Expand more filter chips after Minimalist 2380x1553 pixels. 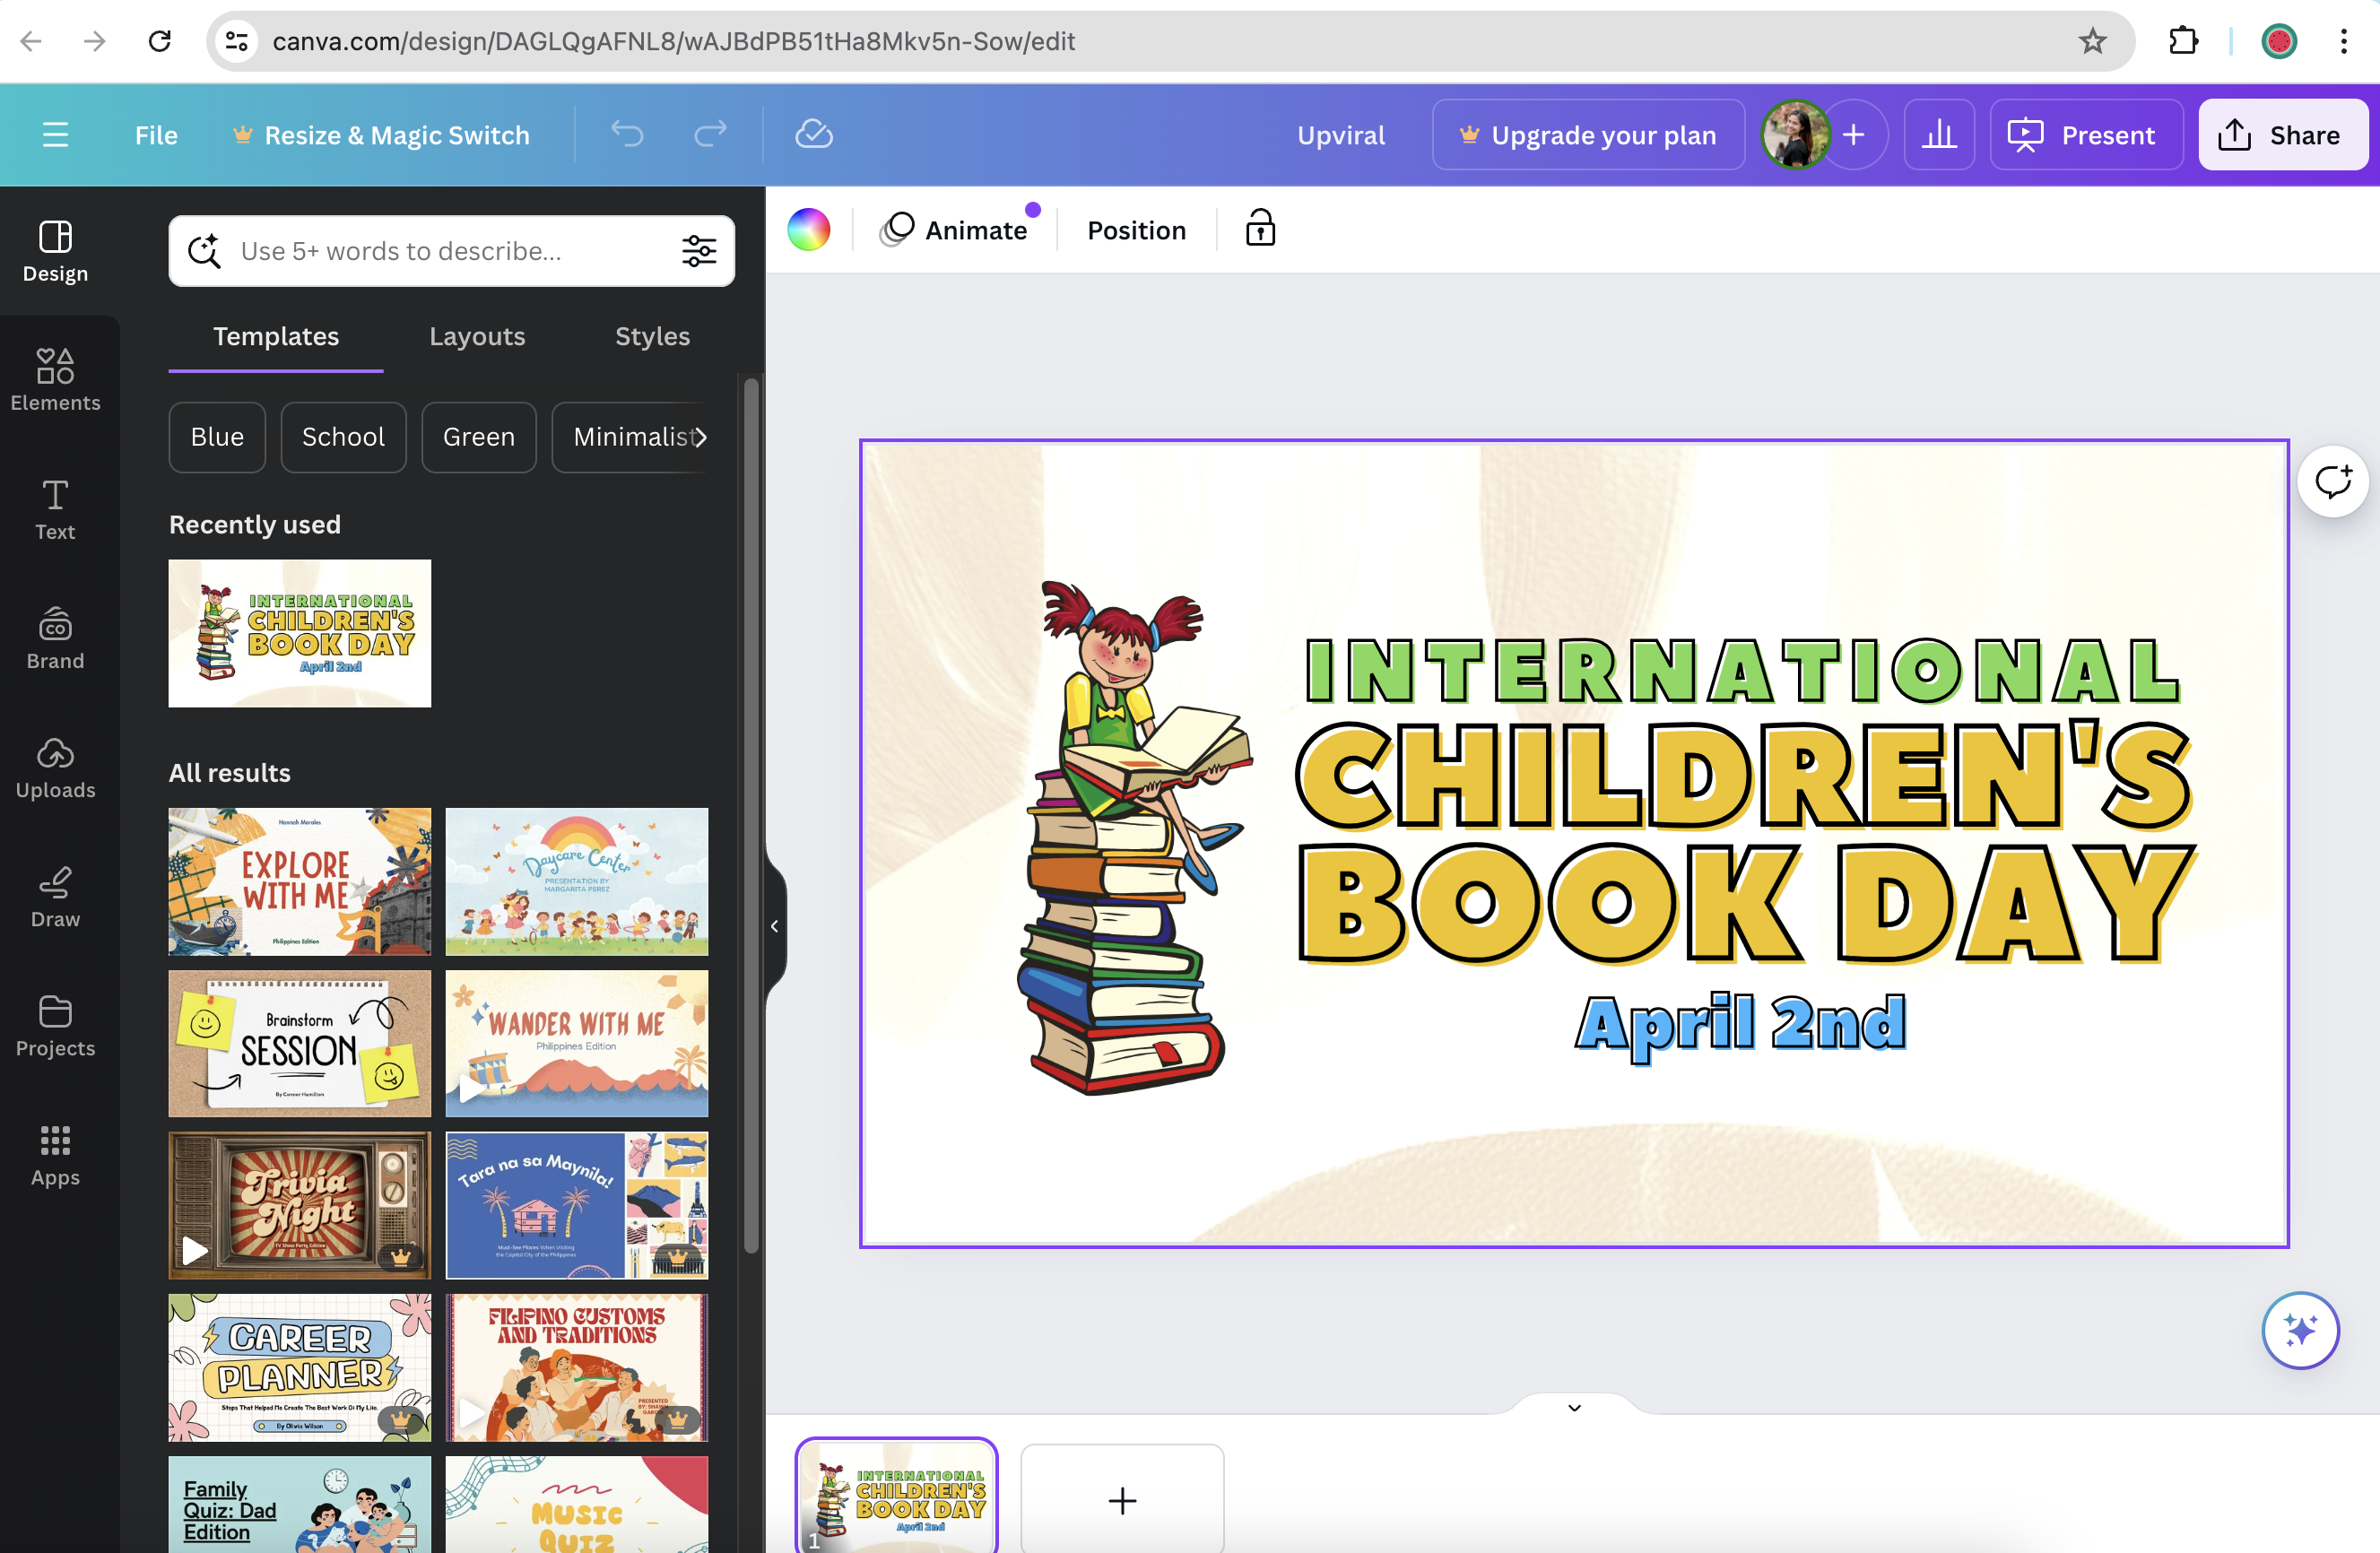point(701,437)
